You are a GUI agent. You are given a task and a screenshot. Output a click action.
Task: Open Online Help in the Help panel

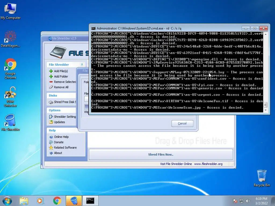[x=59, y=137]
